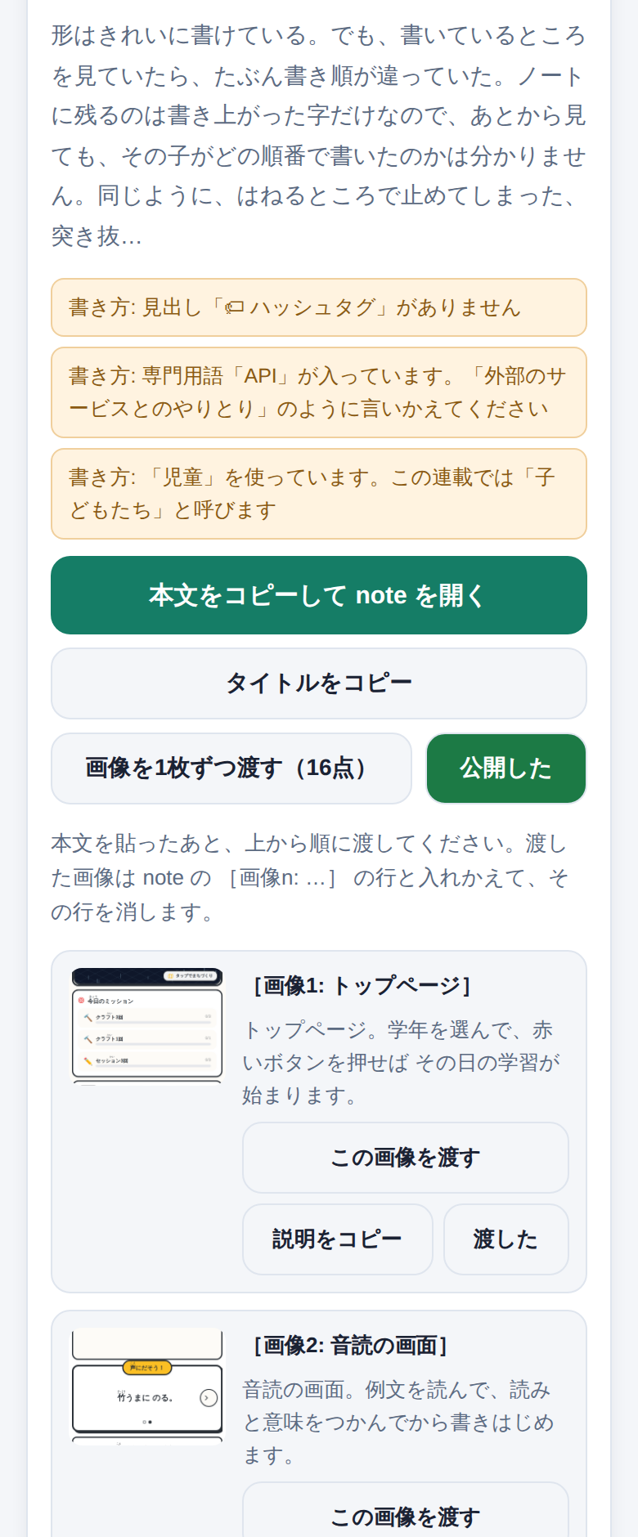Click the yellow 声にだそう badge in thumbnail
The height and width of the screenshot is (1537, 638).
point(146,1367)
